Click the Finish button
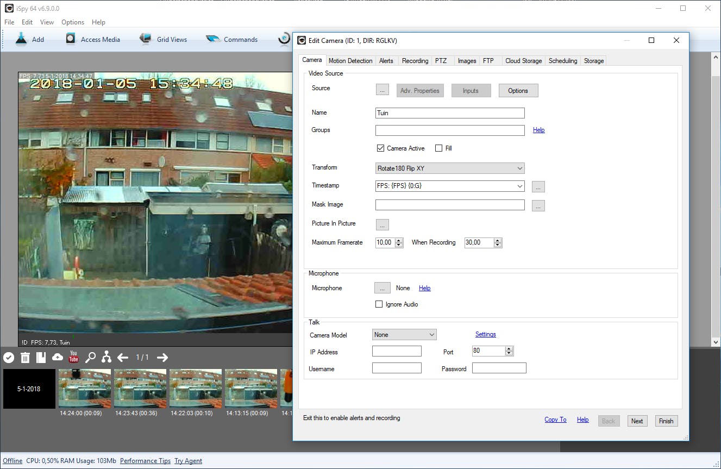721x469 pixels. [x=666, y=421]
